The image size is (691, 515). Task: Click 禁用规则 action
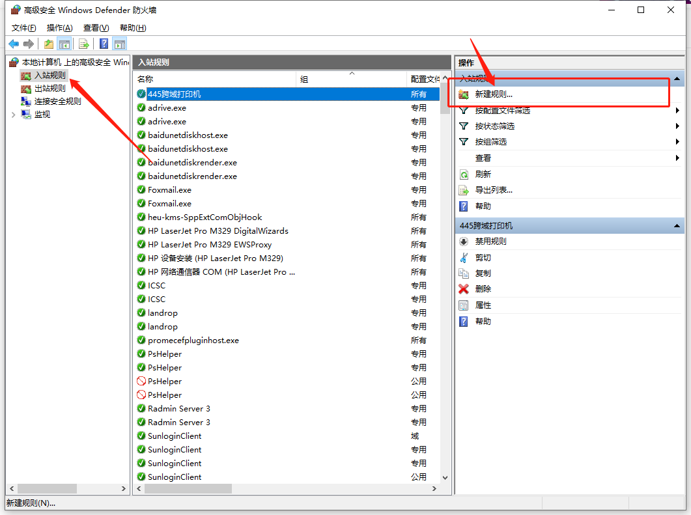(490, 242)
